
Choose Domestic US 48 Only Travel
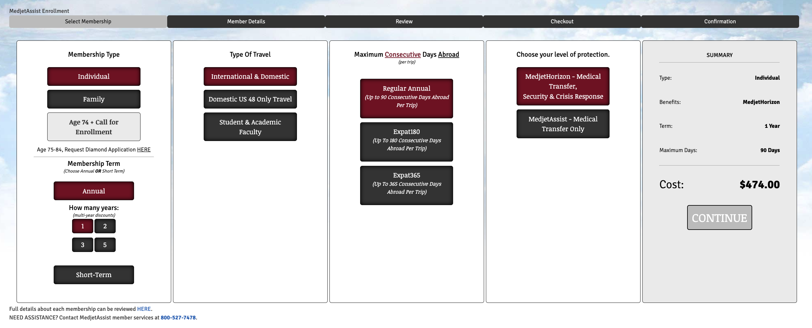pos(250,99)
